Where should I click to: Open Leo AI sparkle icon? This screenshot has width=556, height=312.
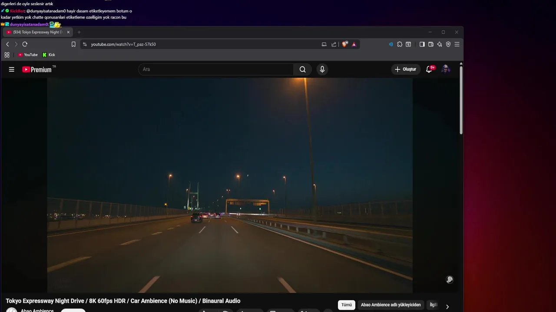tap(440, 44)
